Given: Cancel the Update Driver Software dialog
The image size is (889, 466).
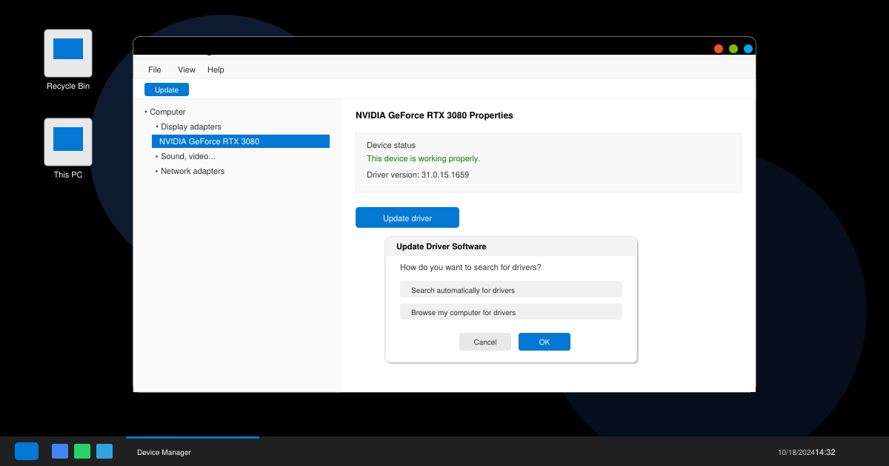Looking at the screenshot, I should pos(485,342).
